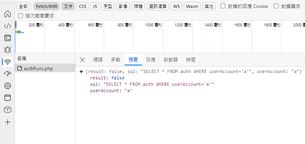The image size is (305, 144).
Task: Open the Memory chip icon
Action: click(x=7, y=86)
